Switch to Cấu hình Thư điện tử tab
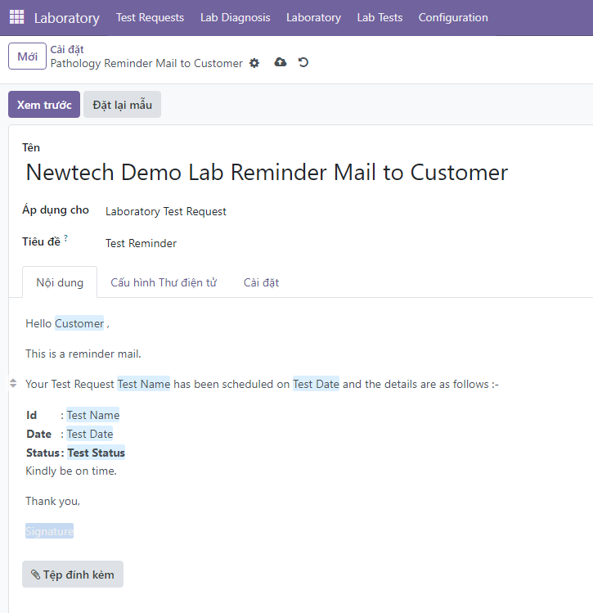Image resolution: width=593 pixels, height=613 pixels. click(x=164, y=282)
